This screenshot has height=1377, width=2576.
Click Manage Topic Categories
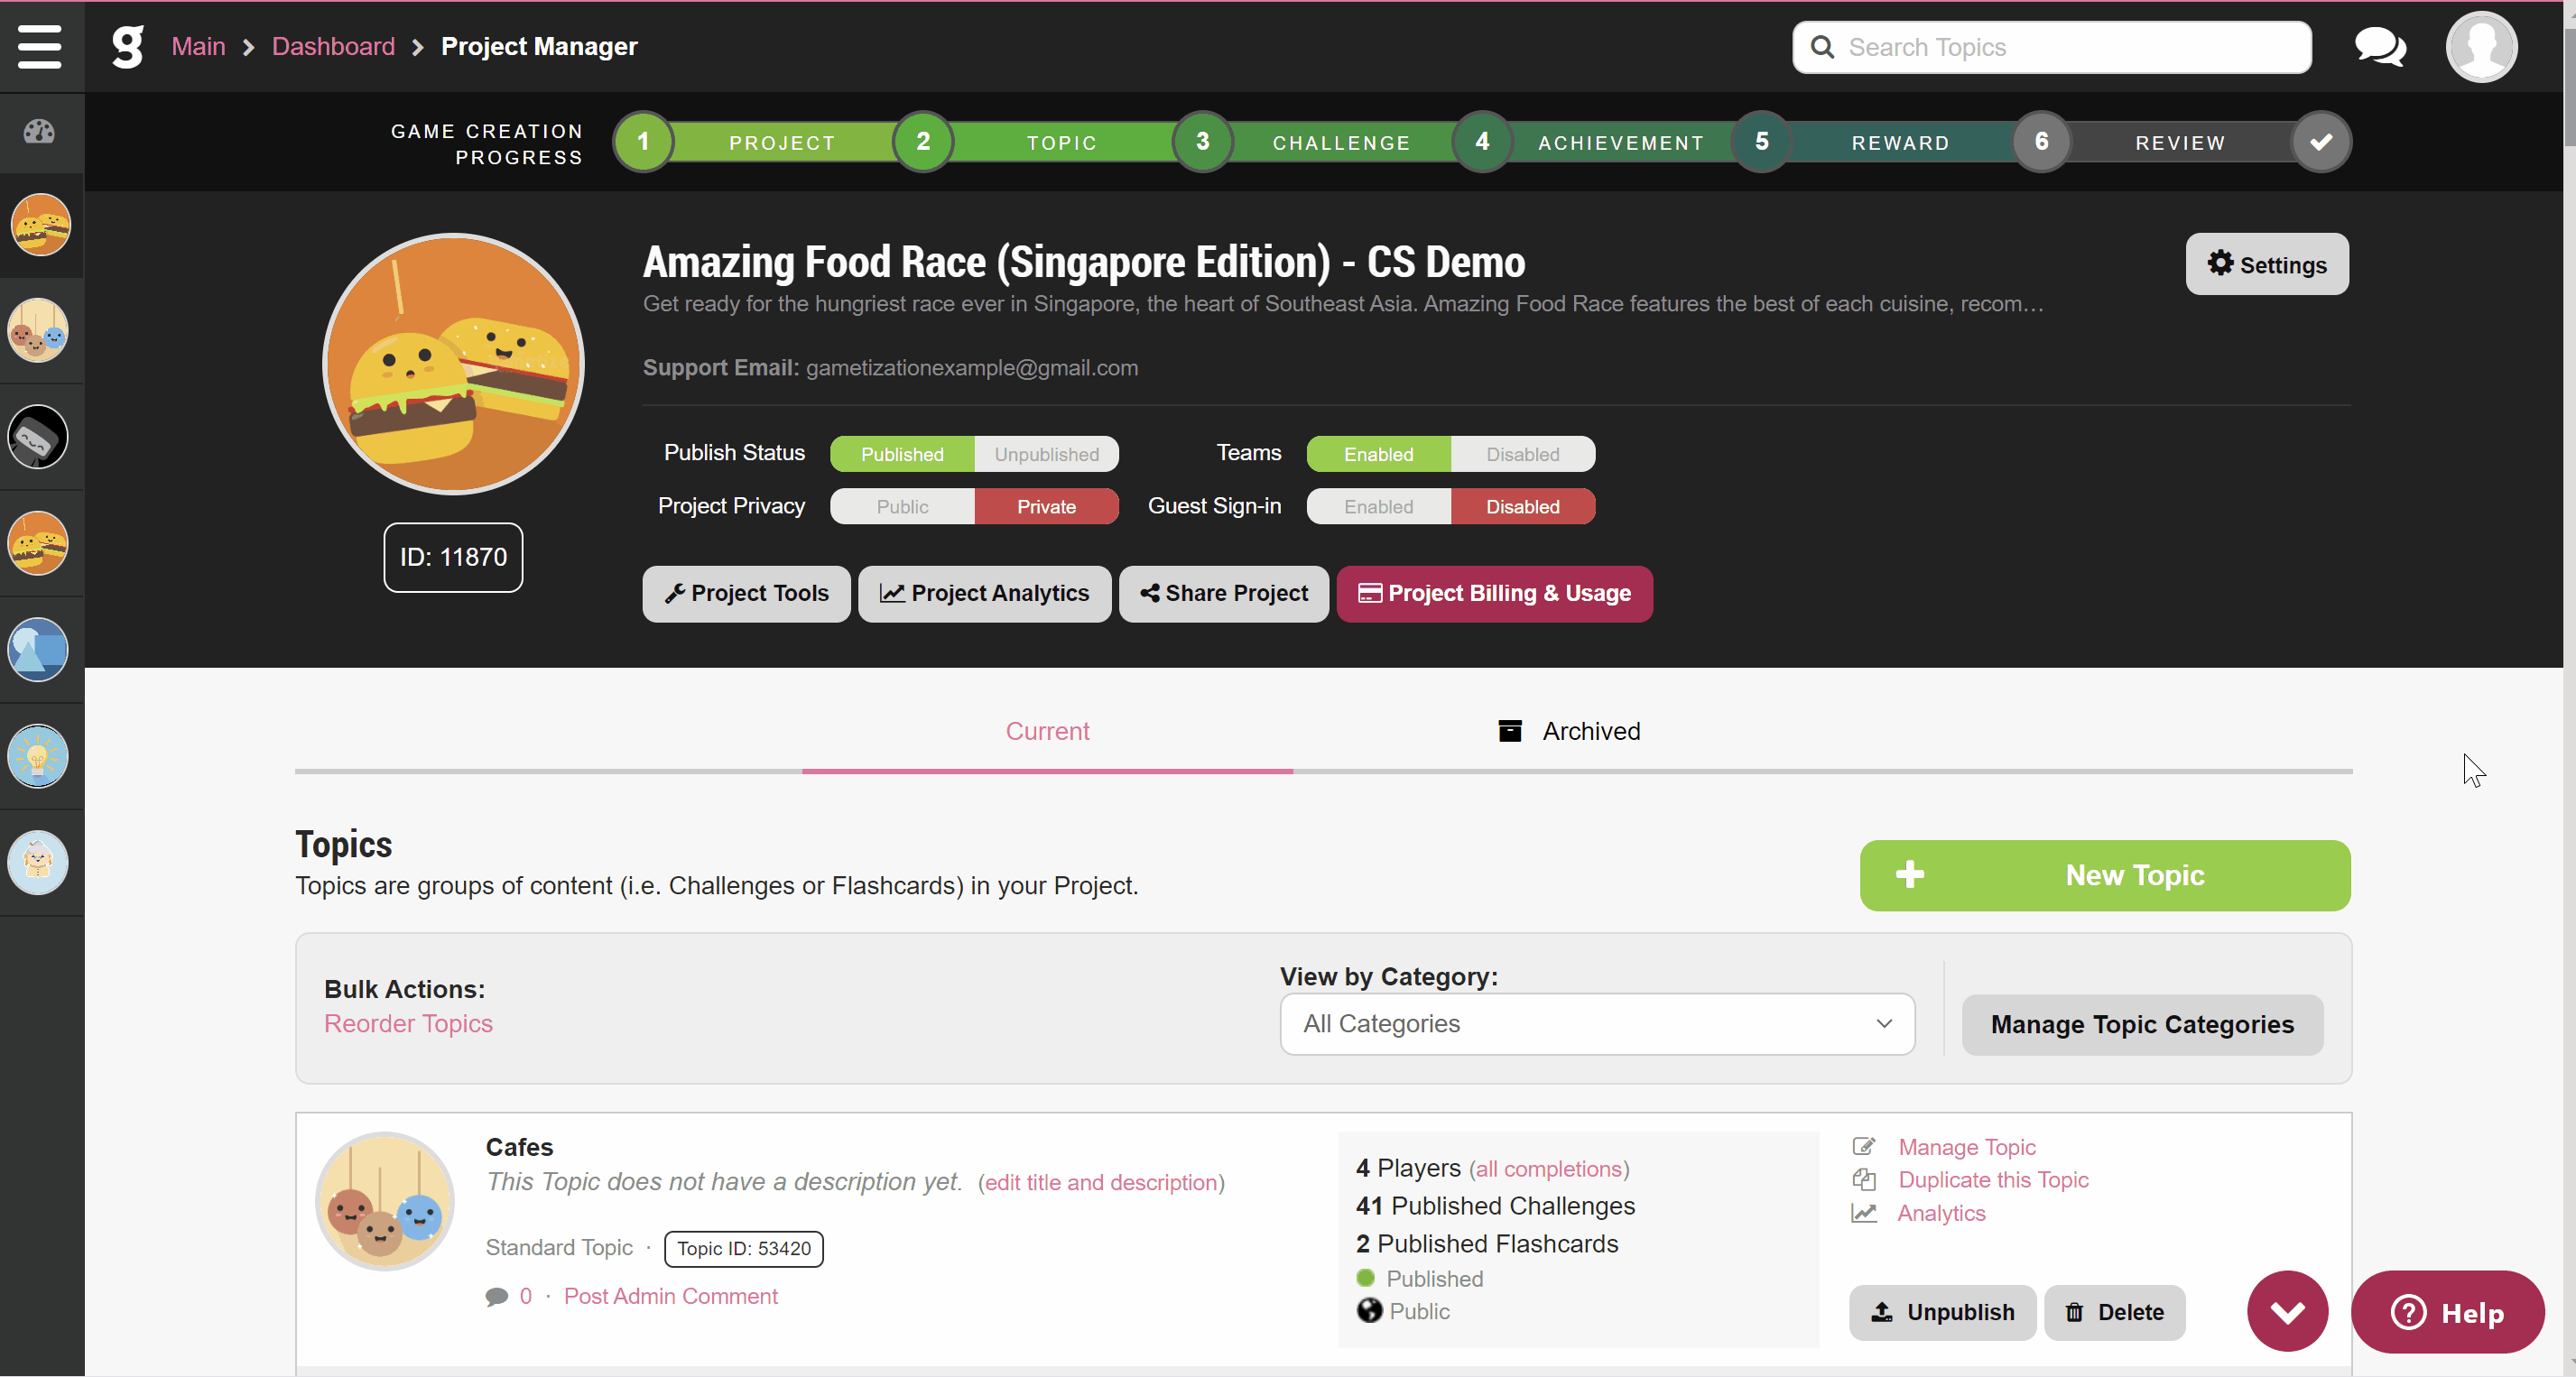point(2141,1024)
